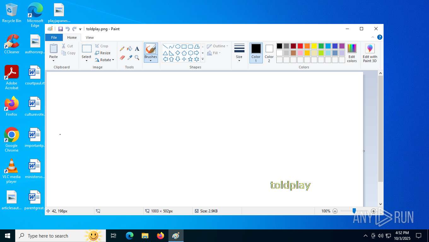This screenshot has height=242, width=429.
Task: Open the Edit colors dialog
Action: pos(352,53)
